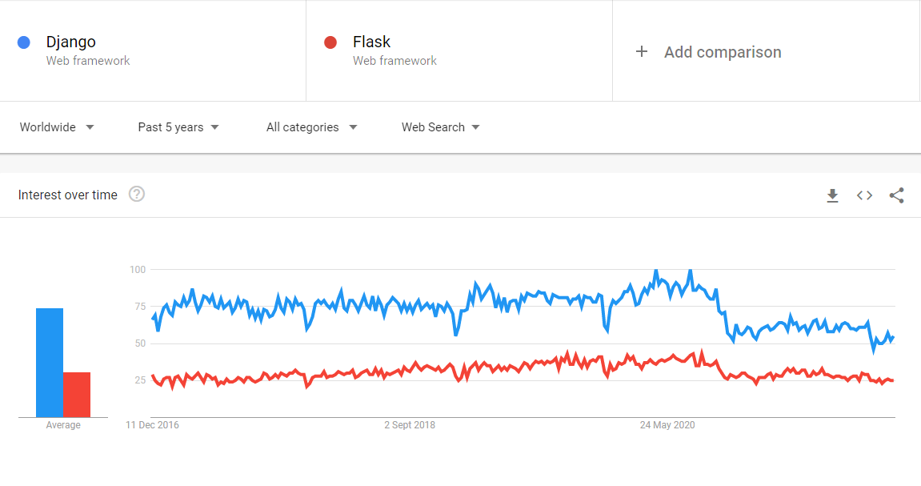
Task: Edit the Flask search term
Action: [372, 42]
